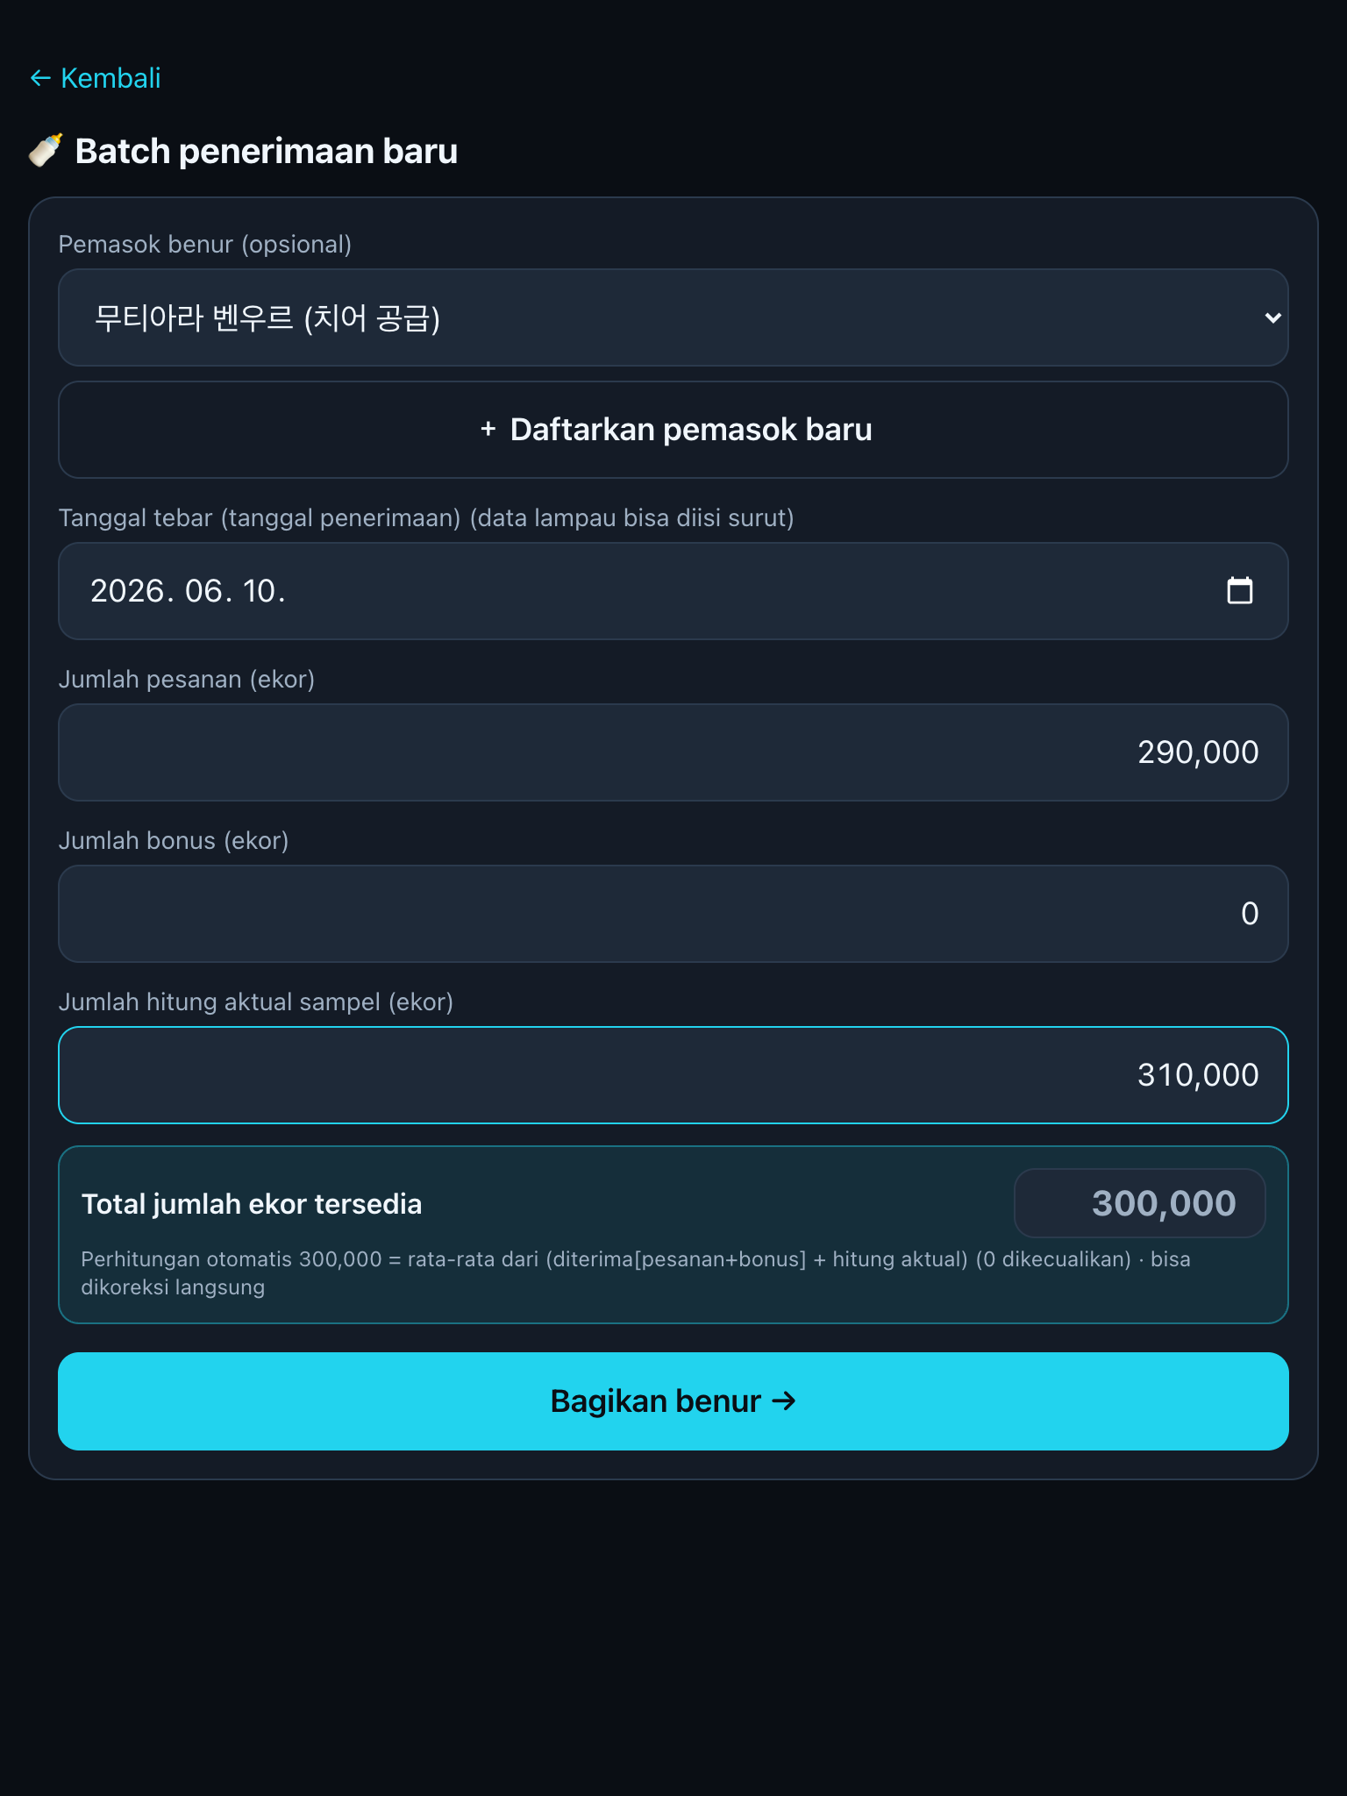Click the Jumlah hitung aktual sampel label
This screenshot has height=1796, width=1347.
pyautogui.click(x=256, y=1001)
